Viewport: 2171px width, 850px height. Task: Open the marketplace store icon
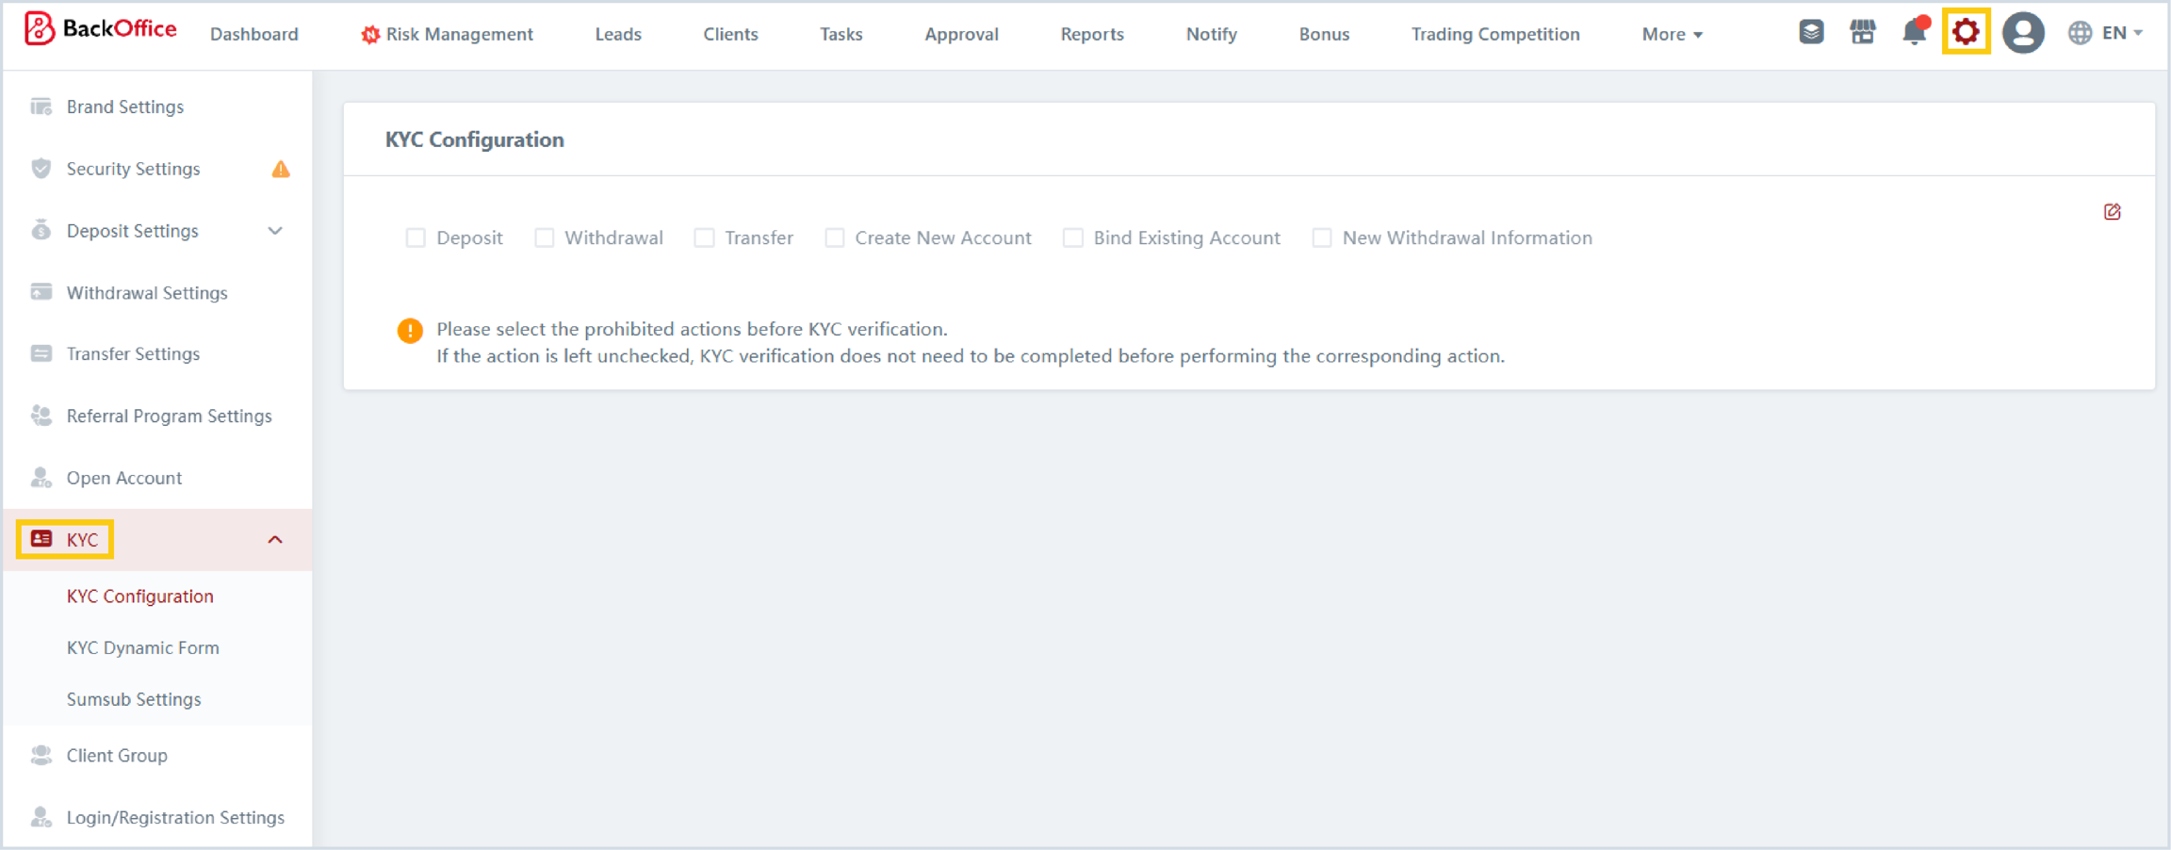point(1862,33)
